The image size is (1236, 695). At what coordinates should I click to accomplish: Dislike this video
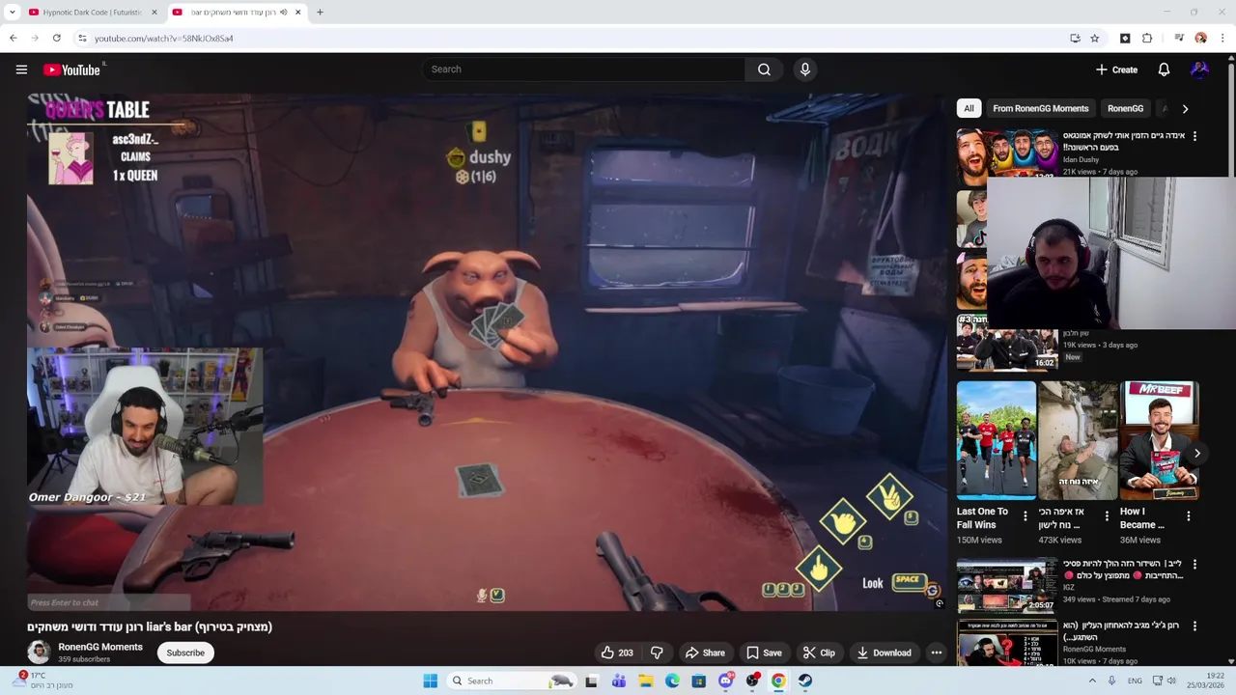(x=657, y=653)
